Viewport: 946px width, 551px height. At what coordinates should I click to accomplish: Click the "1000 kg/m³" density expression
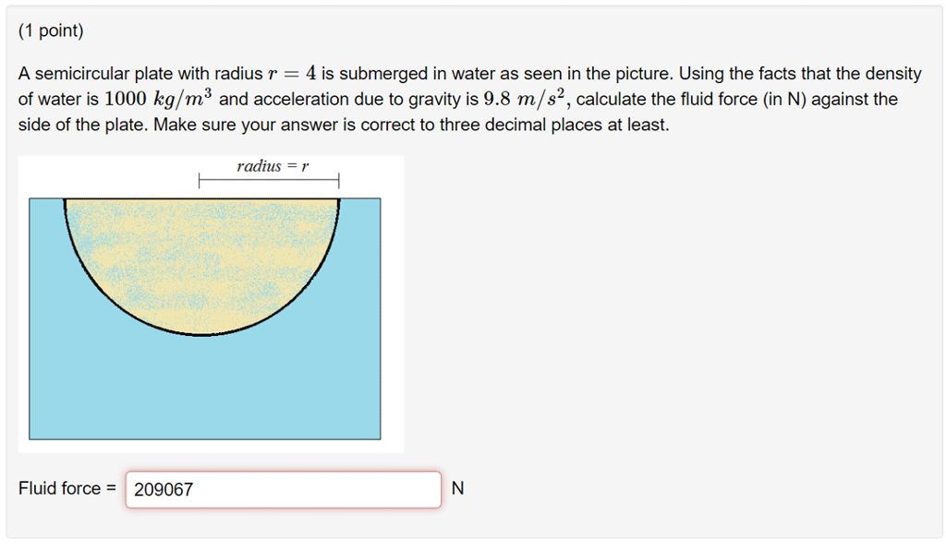(x=159, y=100)
